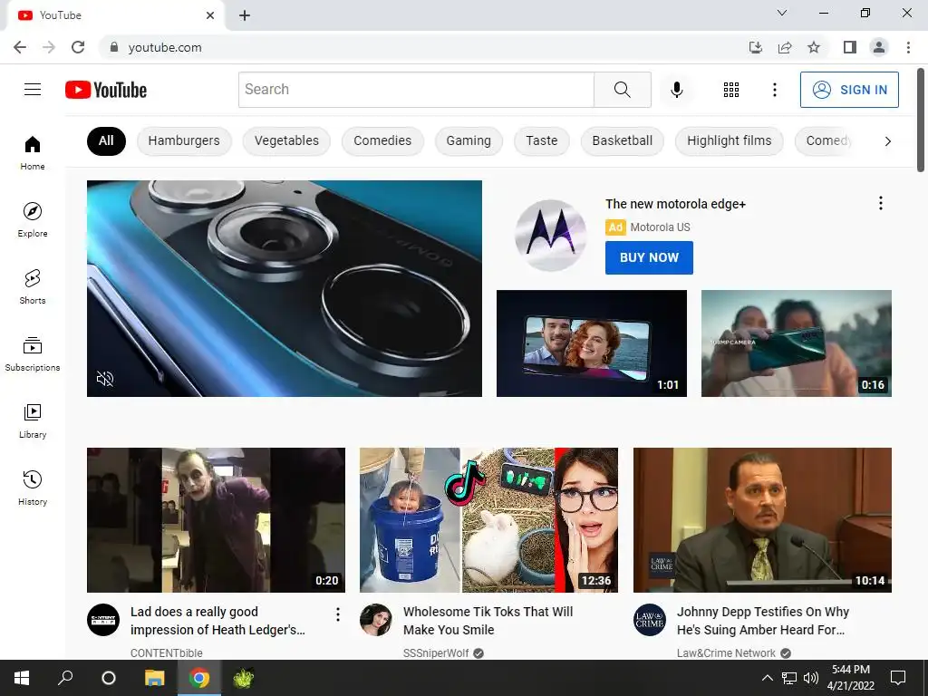Open browser side panel
Screen dimensions: 928x696
coord(850,47)
